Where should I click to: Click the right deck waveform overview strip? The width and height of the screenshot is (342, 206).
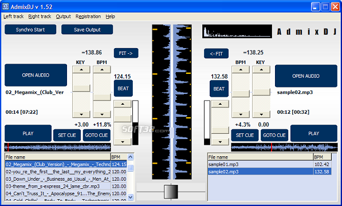click(x=284, y=148)
